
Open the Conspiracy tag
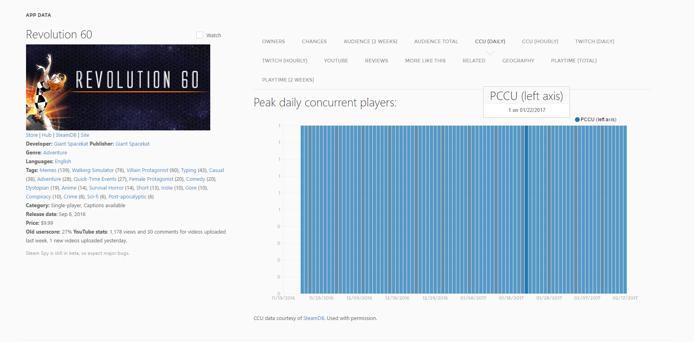click(x=38, y=197)
